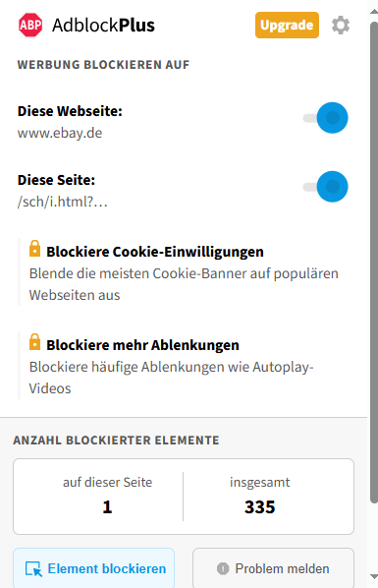Click the scrollbar down arrow
This screenshot has height=588, width=378.
[374, 576]
